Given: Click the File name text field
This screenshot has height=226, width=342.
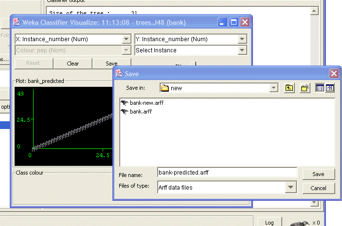Looking at the screenshot, I should click(227, 172).
